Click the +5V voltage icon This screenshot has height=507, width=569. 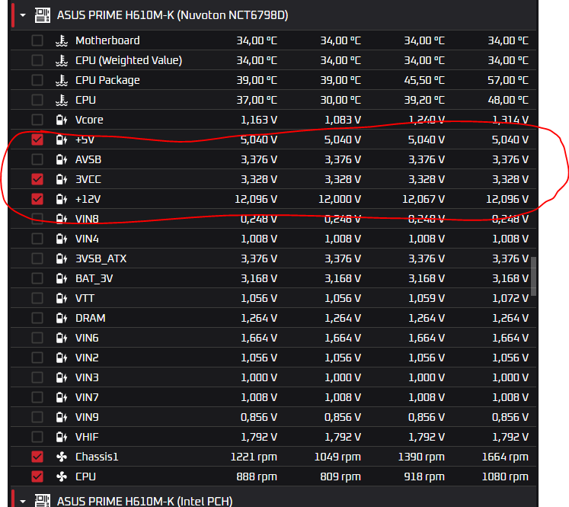point(62,140)
